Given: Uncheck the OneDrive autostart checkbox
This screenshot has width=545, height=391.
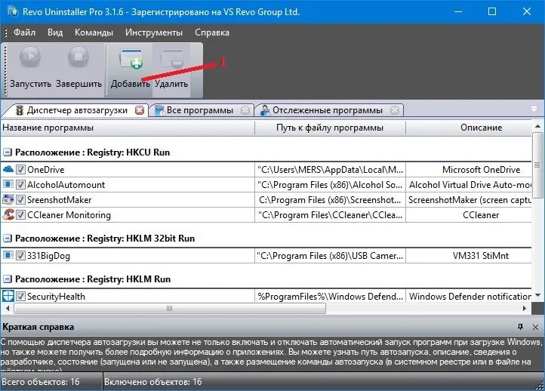Looking at the screenshot, I should (20, 170).
